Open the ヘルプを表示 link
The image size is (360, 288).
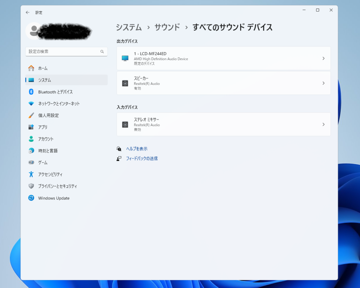[137, 149]
